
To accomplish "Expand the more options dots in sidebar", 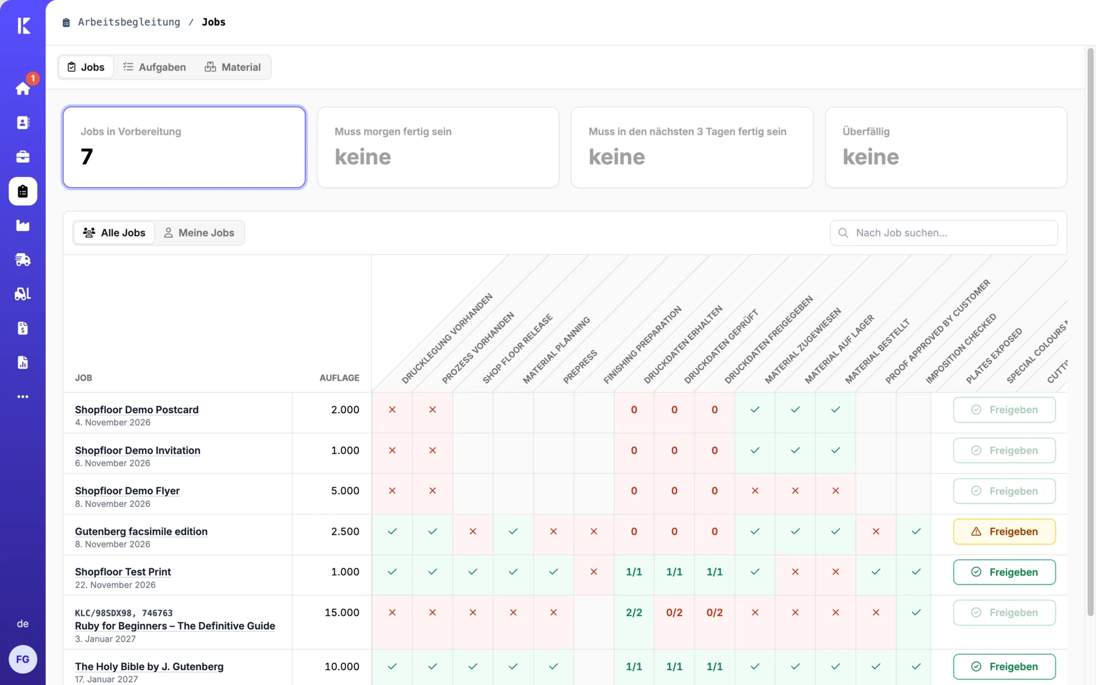I will click(23, 397).
